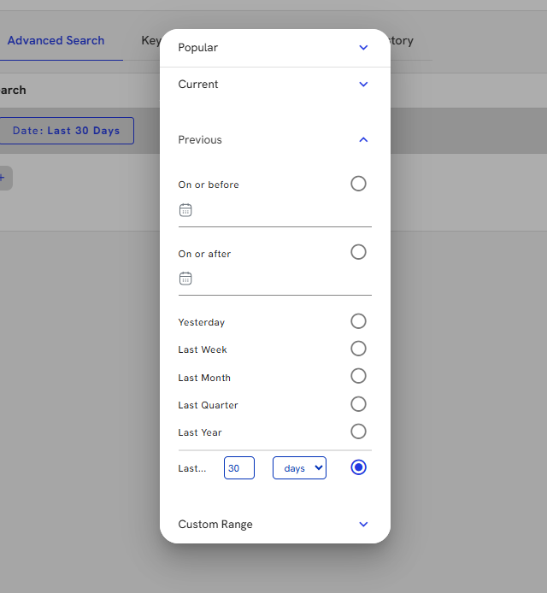The height and width of the screenshot is (593, 547).
Task: Open the On or before calendar picker
Action: [x=185, y=210]
